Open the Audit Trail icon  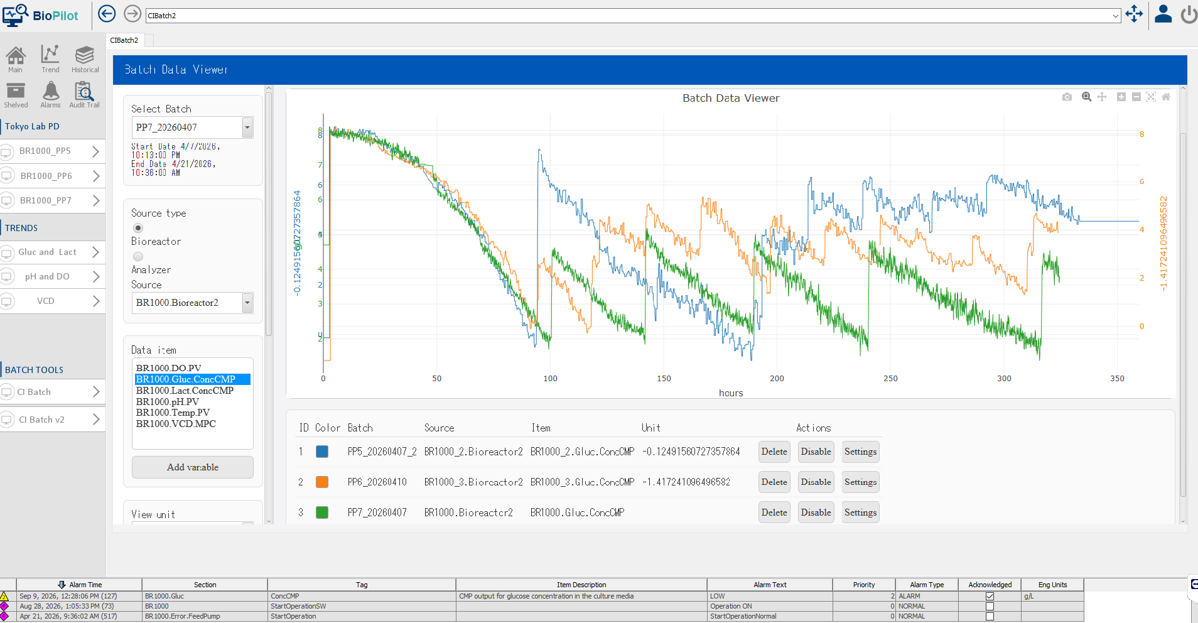coord(84,95)
